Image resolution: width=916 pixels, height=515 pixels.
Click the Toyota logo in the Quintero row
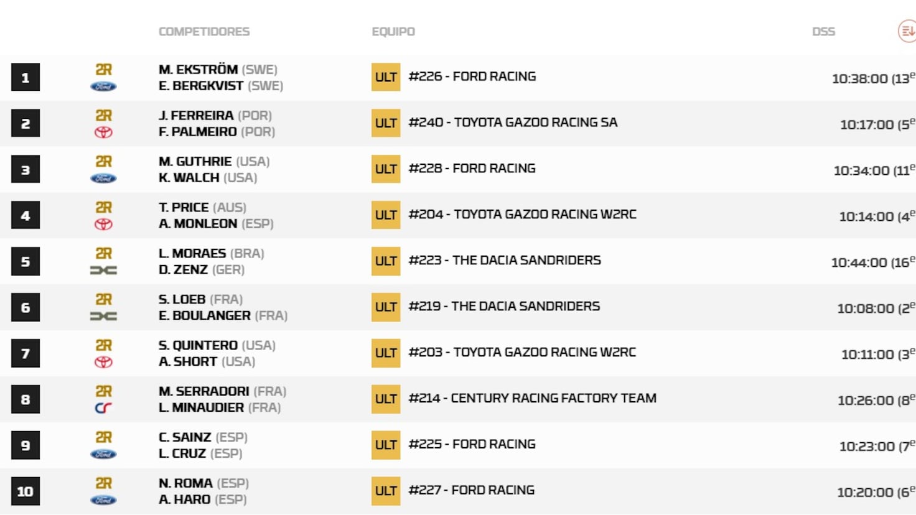103,363
